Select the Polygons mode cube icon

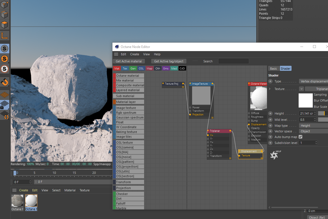[5, 25]
